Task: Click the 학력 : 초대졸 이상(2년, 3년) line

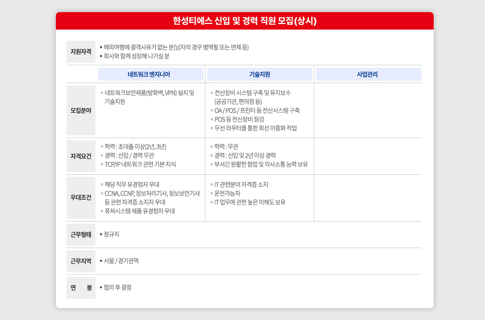Action: (135, 147)
